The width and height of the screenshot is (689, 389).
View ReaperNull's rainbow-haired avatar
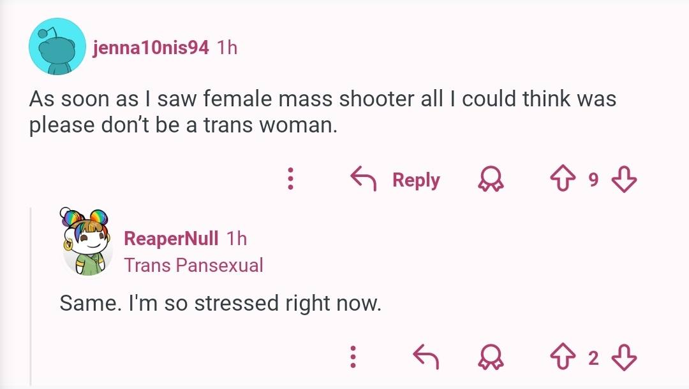pos(87,241)
